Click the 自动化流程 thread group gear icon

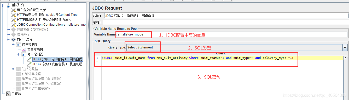pos(13,39)
